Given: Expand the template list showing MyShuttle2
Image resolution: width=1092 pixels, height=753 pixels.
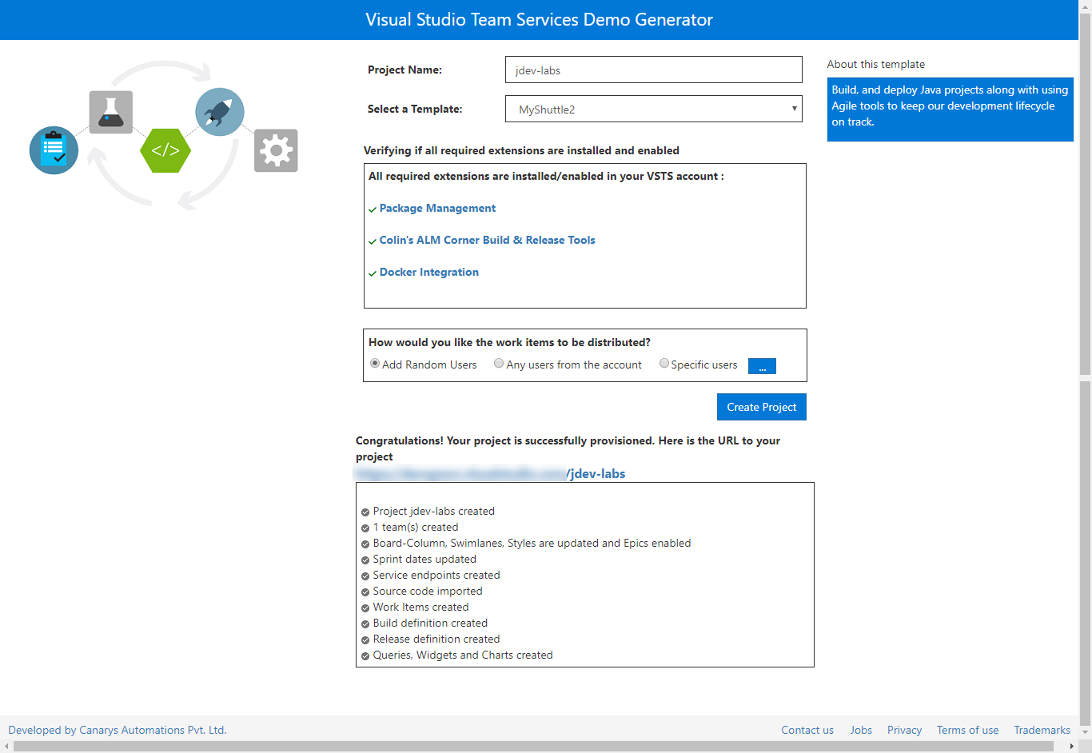Looking at the screenshot, I should [793, 109].
